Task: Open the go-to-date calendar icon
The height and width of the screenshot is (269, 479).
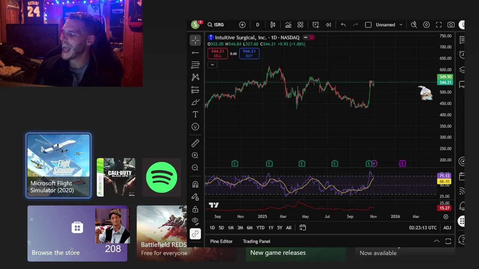Action: point(303,228)
